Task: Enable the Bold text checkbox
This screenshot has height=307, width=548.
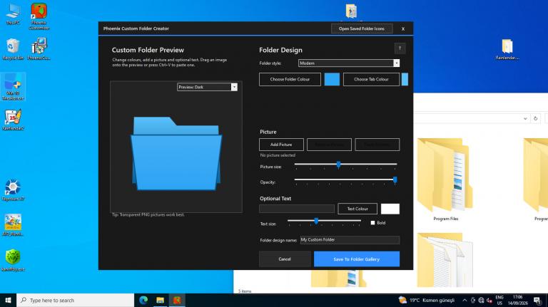Action: point(372,222)
